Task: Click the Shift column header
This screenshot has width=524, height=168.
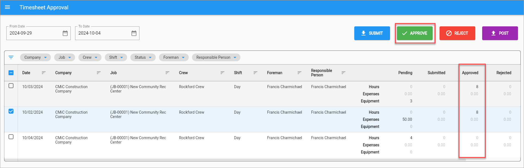Action: coord(238,73)
